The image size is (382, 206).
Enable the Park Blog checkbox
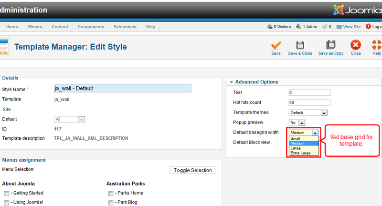click(x=111, y=203)
